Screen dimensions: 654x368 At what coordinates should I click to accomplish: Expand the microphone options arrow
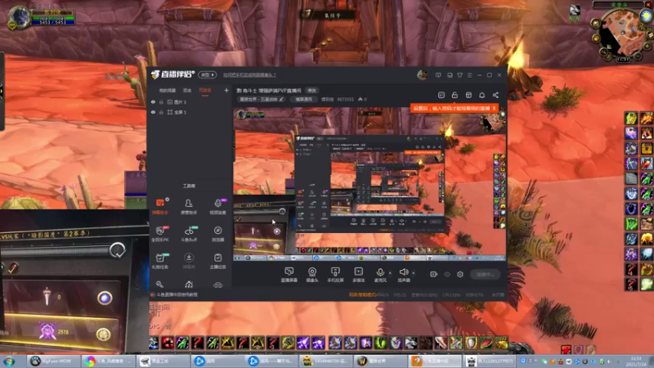(x=390, y=273)
